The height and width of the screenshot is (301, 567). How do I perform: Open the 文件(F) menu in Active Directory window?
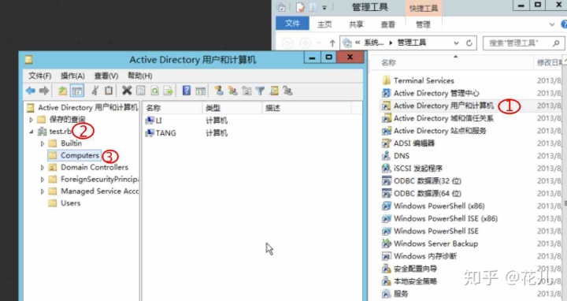pyautogui.click(x=40, y=76)
